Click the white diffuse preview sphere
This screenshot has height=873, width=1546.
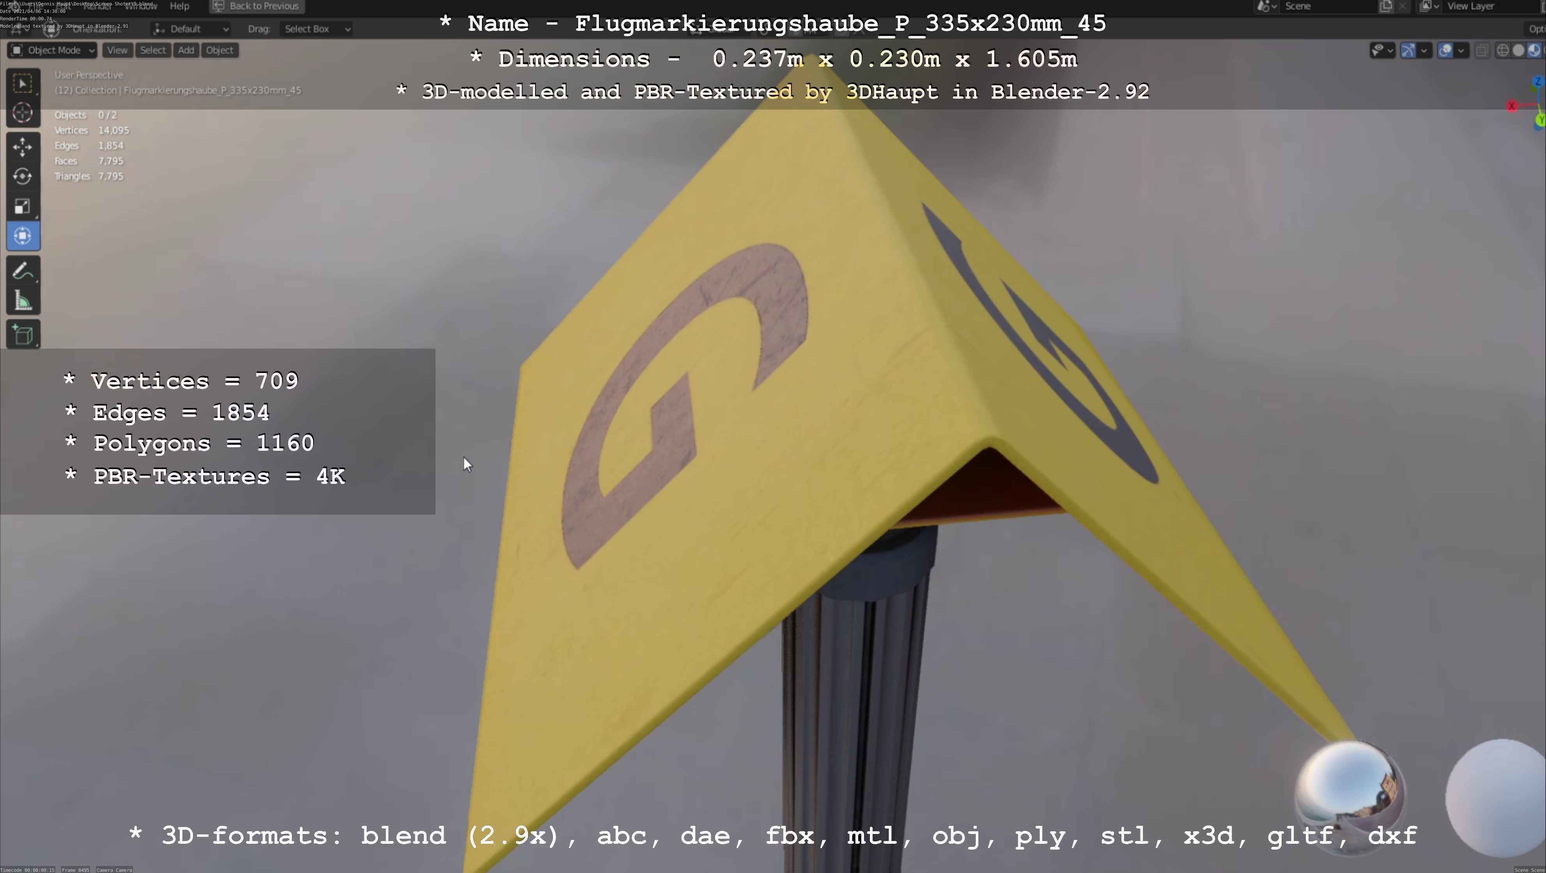pyautogui.click(x=1496, y=798)
